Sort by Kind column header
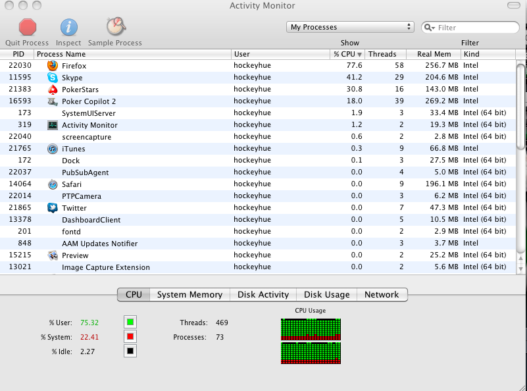527x391 pixels. tap(488, 54)
